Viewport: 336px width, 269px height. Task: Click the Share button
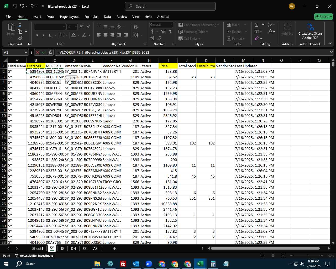click(323, 17)
